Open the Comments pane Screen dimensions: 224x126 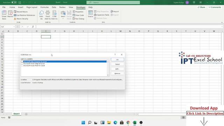click(215, 7)
